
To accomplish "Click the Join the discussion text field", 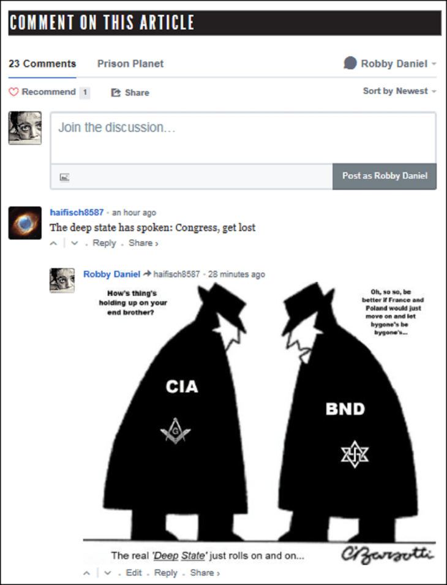I will [243, 138].
